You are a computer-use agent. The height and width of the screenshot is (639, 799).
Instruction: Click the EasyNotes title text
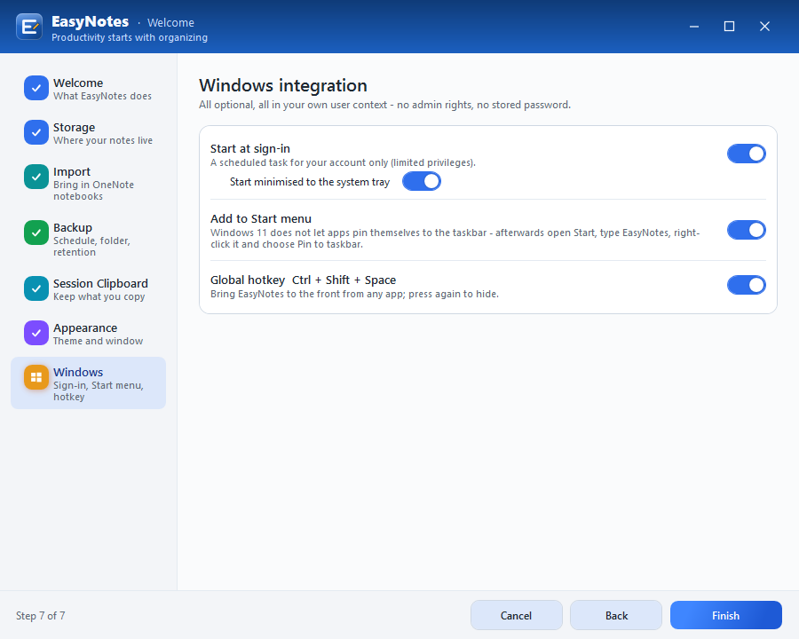point(91,21)
